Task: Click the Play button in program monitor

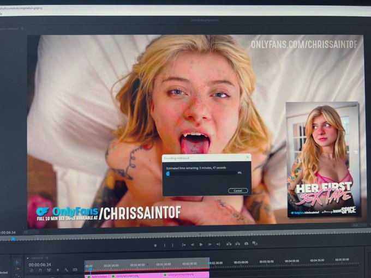Action: click(201, 244)
